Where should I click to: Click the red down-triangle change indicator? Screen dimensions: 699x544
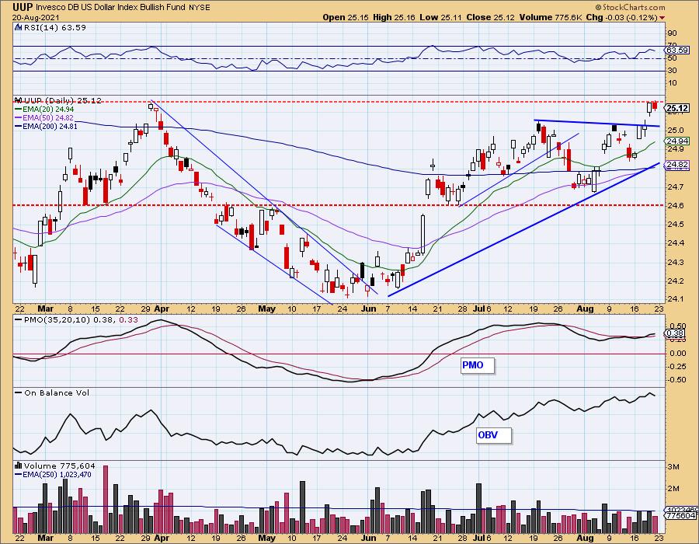662,18
